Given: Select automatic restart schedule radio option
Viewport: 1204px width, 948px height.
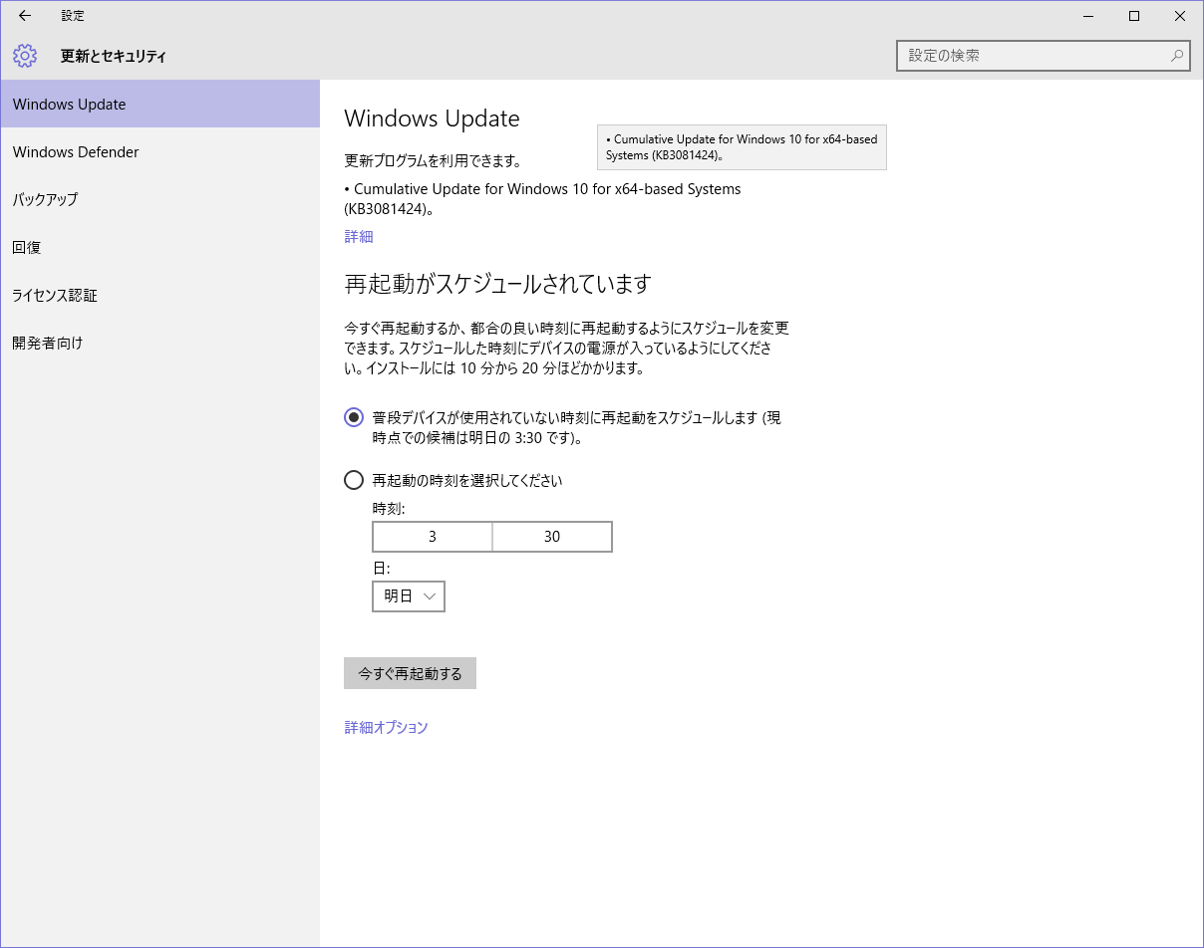Looking at the screenshot, I should [x=354, y=417].
